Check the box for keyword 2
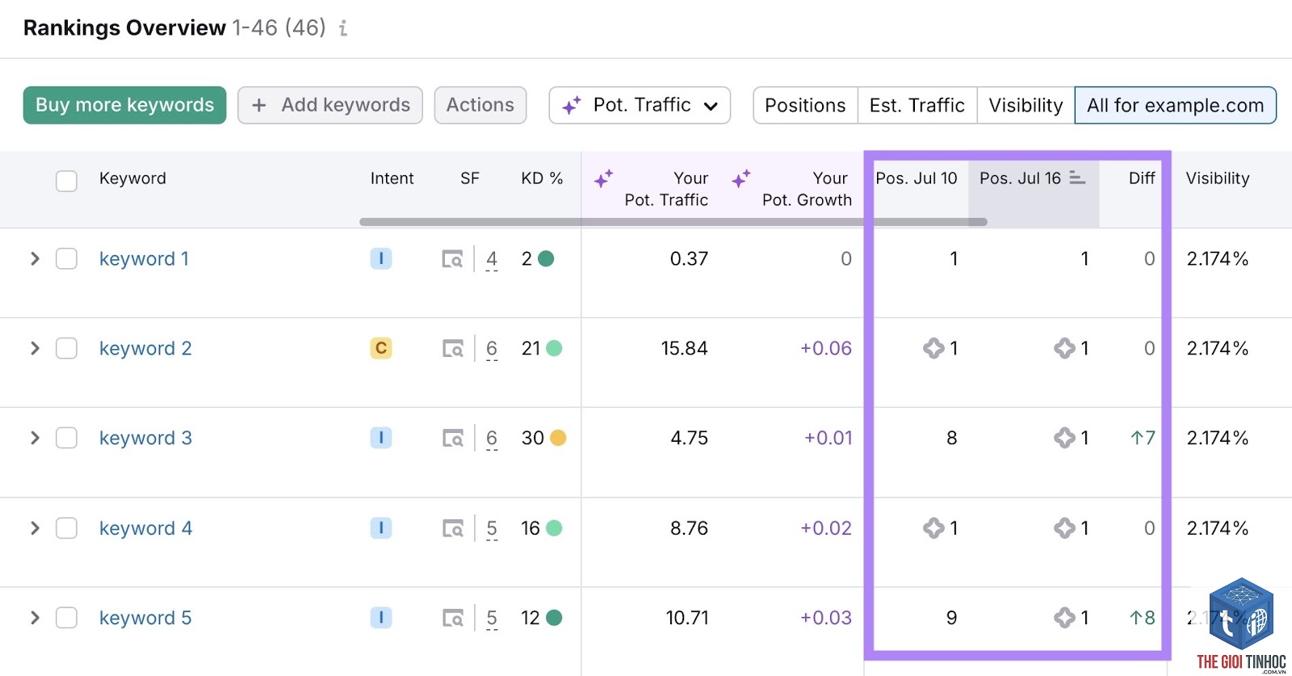This screenshot has height=676, width=1292. tap(66, 348)
